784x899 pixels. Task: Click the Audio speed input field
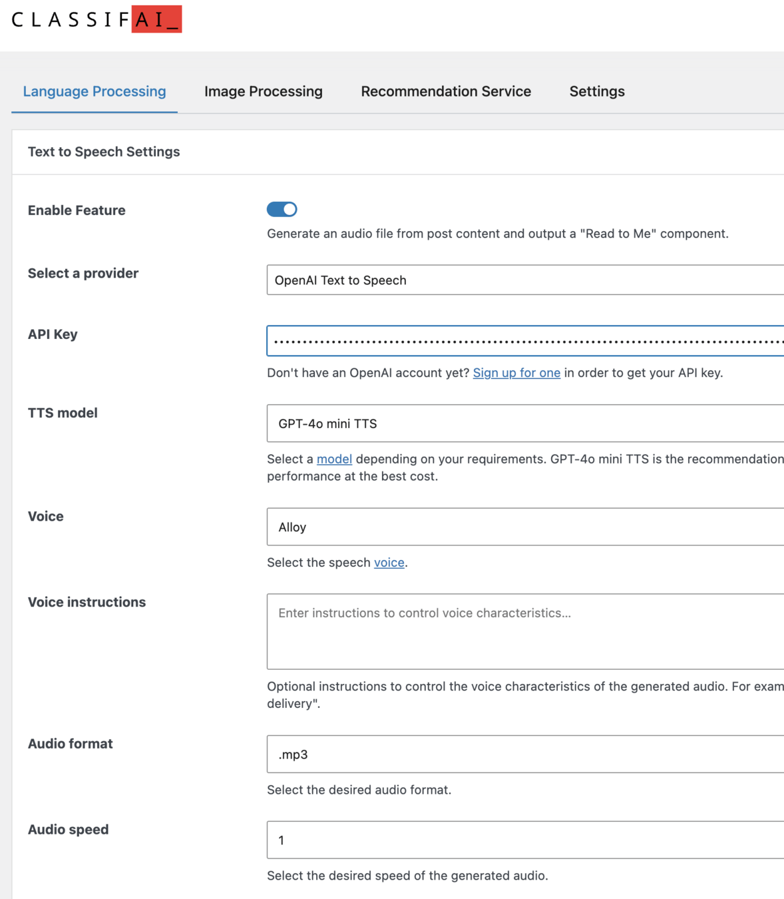pyautogui.click(x=524, y=840)
